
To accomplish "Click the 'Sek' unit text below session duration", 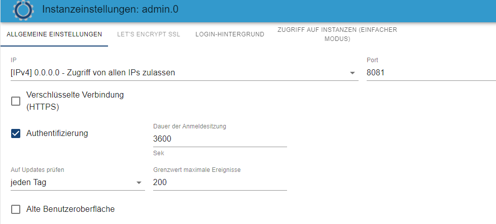I will coord(158,153).
